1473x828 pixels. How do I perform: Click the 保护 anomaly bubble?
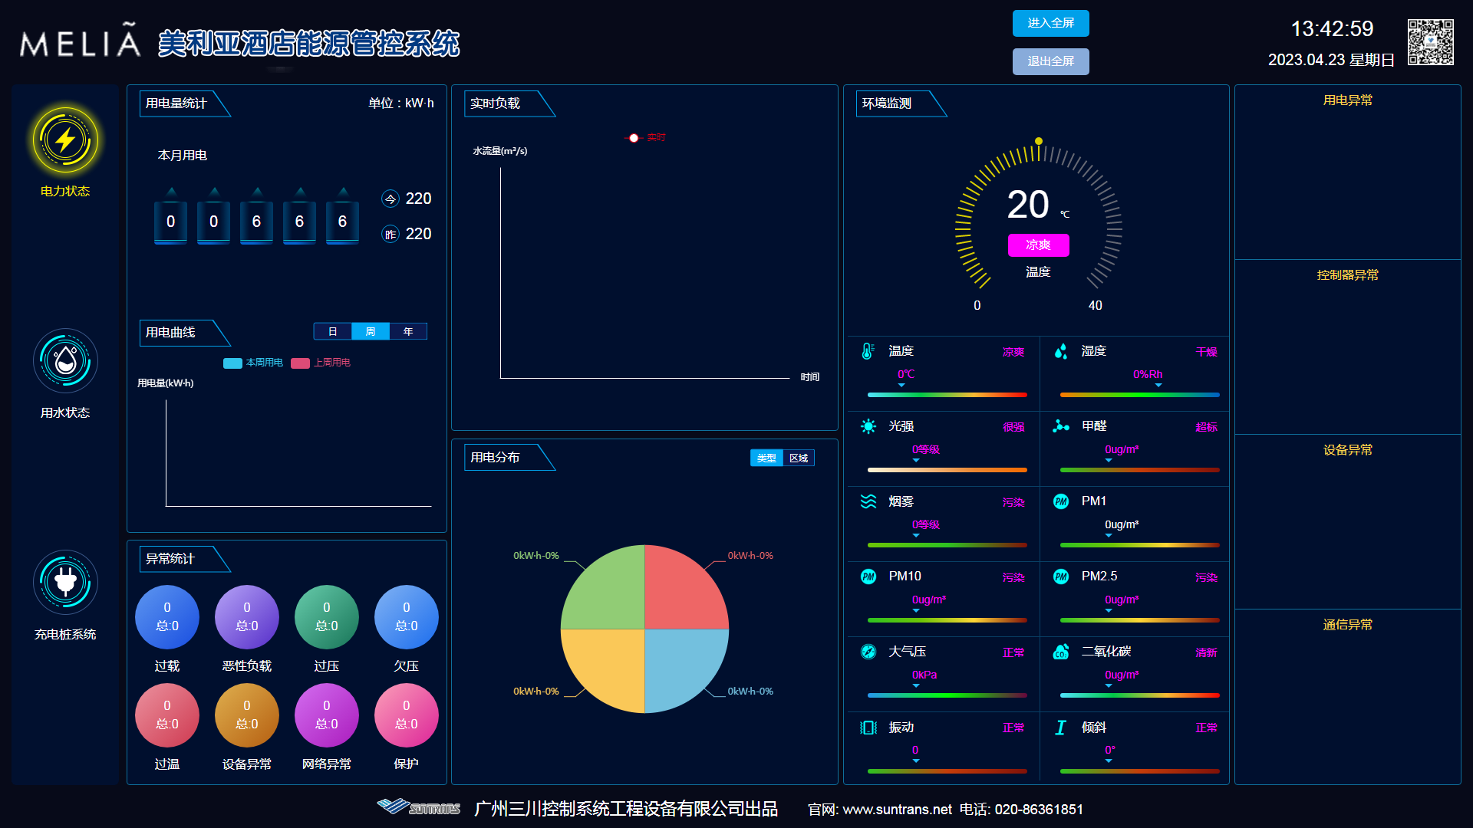407,715
